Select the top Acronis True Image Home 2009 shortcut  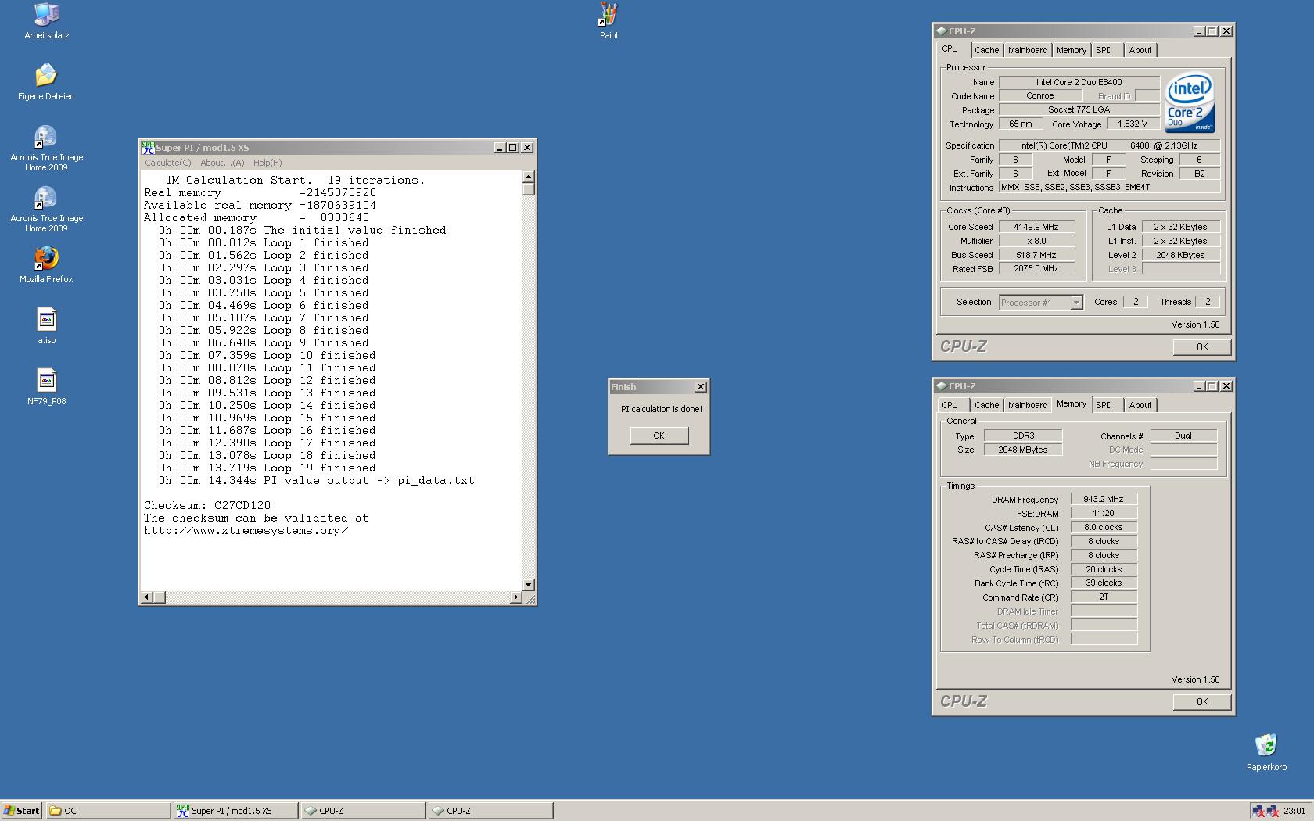tap(46, 149)
